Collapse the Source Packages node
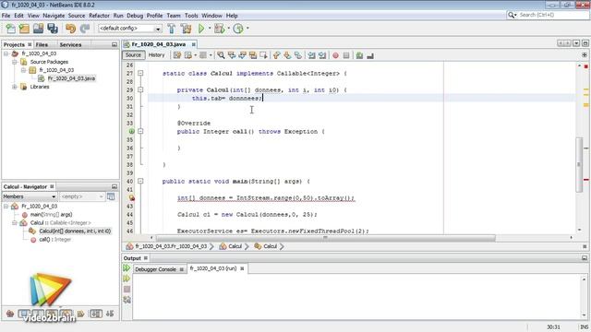The height and width of the screenshot is (332, 591). click(15, 62)
